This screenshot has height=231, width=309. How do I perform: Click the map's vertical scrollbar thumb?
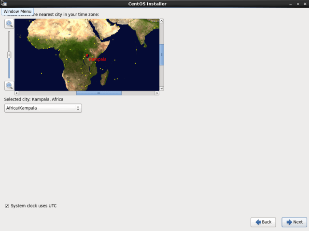[x=162, y=54]
